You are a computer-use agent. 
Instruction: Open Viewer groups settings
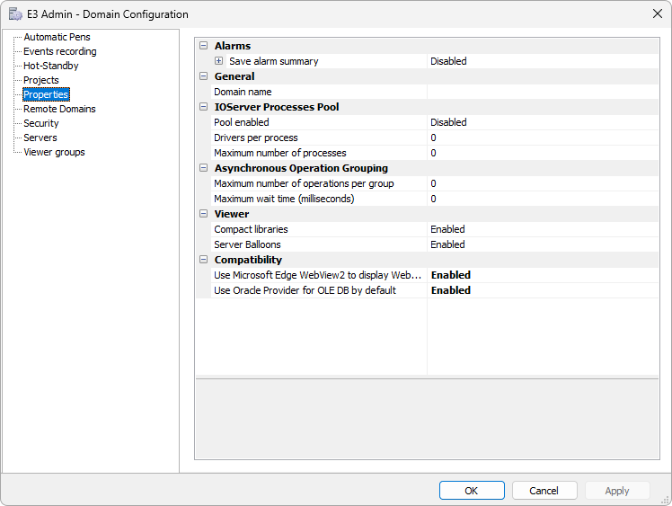point(55,152)
